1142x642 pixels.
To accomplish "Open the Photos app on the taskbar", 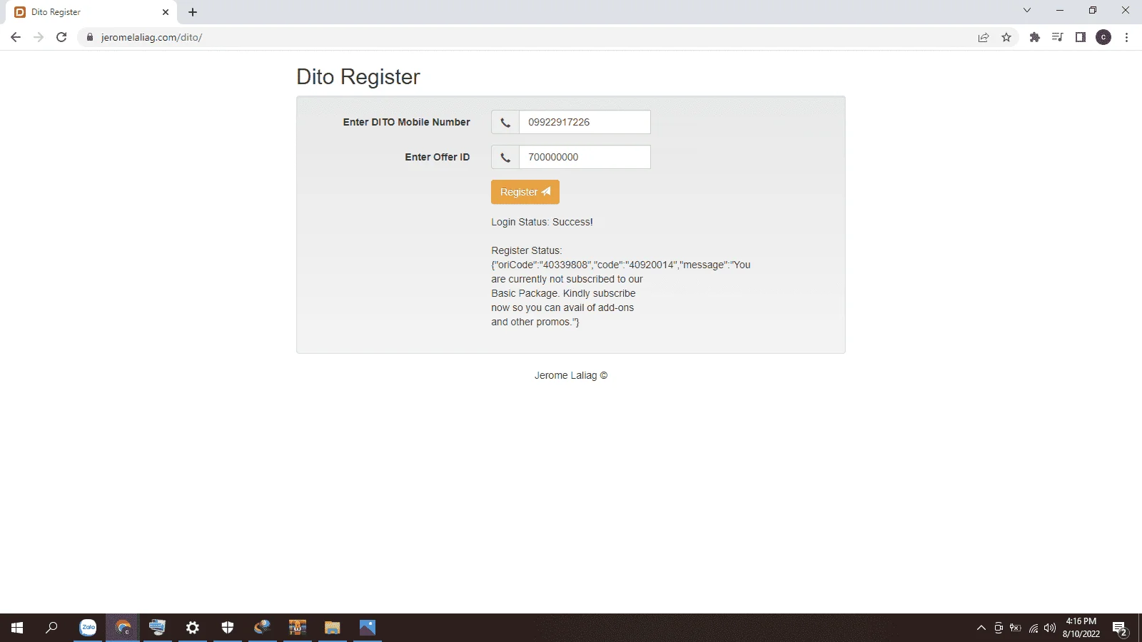I will coord(368,628).
